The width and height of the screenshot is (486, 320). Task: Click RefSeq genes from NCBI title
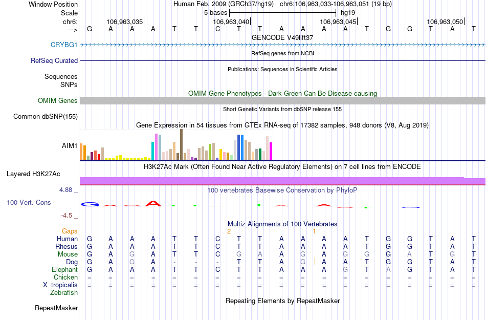[x=282, y=53]
